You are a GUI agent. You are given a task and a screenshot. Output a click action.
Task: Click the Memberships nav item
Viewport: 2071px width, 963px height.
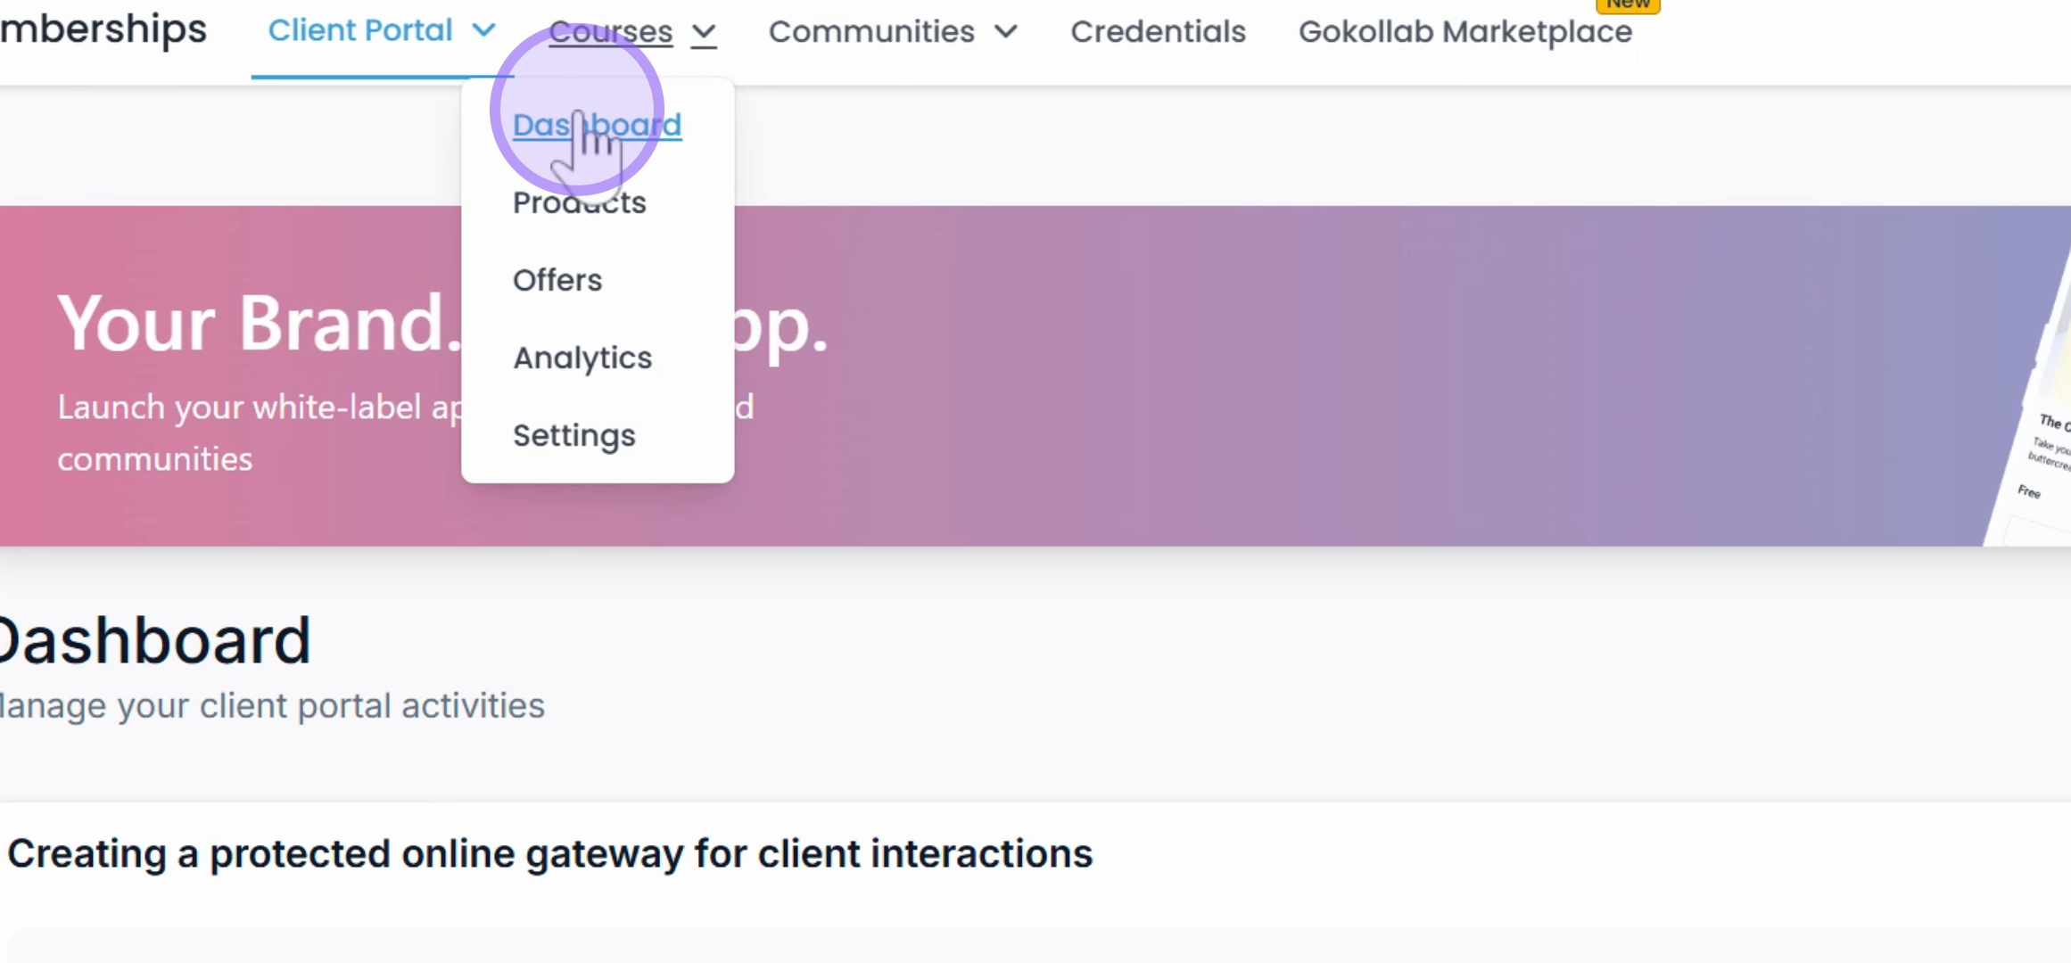pos(103,29)
